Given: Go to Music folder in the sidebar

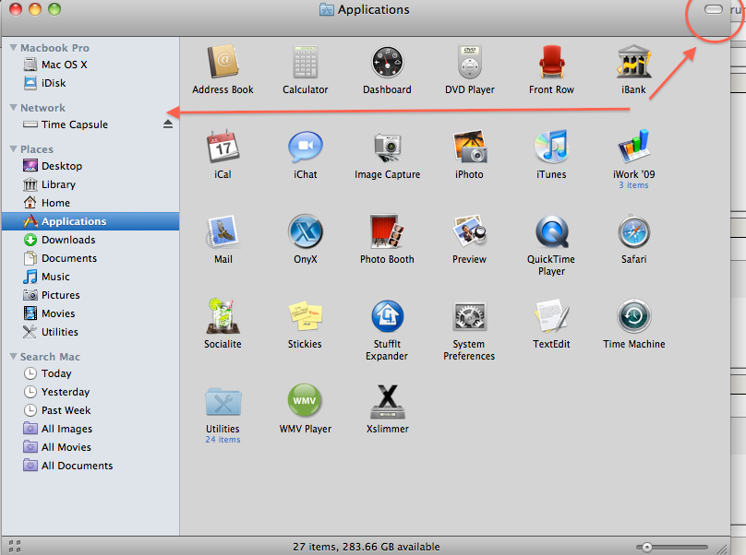Looking at the screenshot, I should 90,277.
